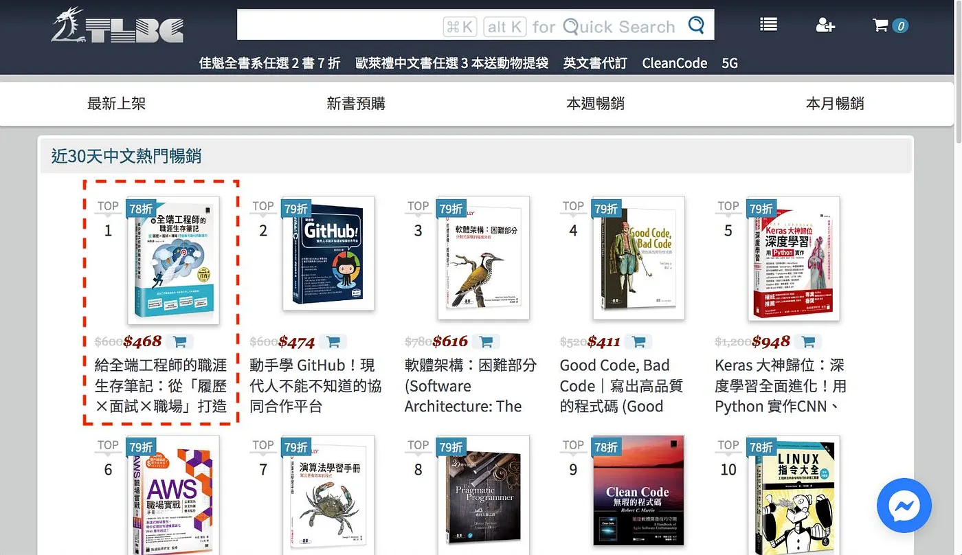Click the 近30天中文熱門暢銷 heading

pyautogui.click(x=126, y=156)
